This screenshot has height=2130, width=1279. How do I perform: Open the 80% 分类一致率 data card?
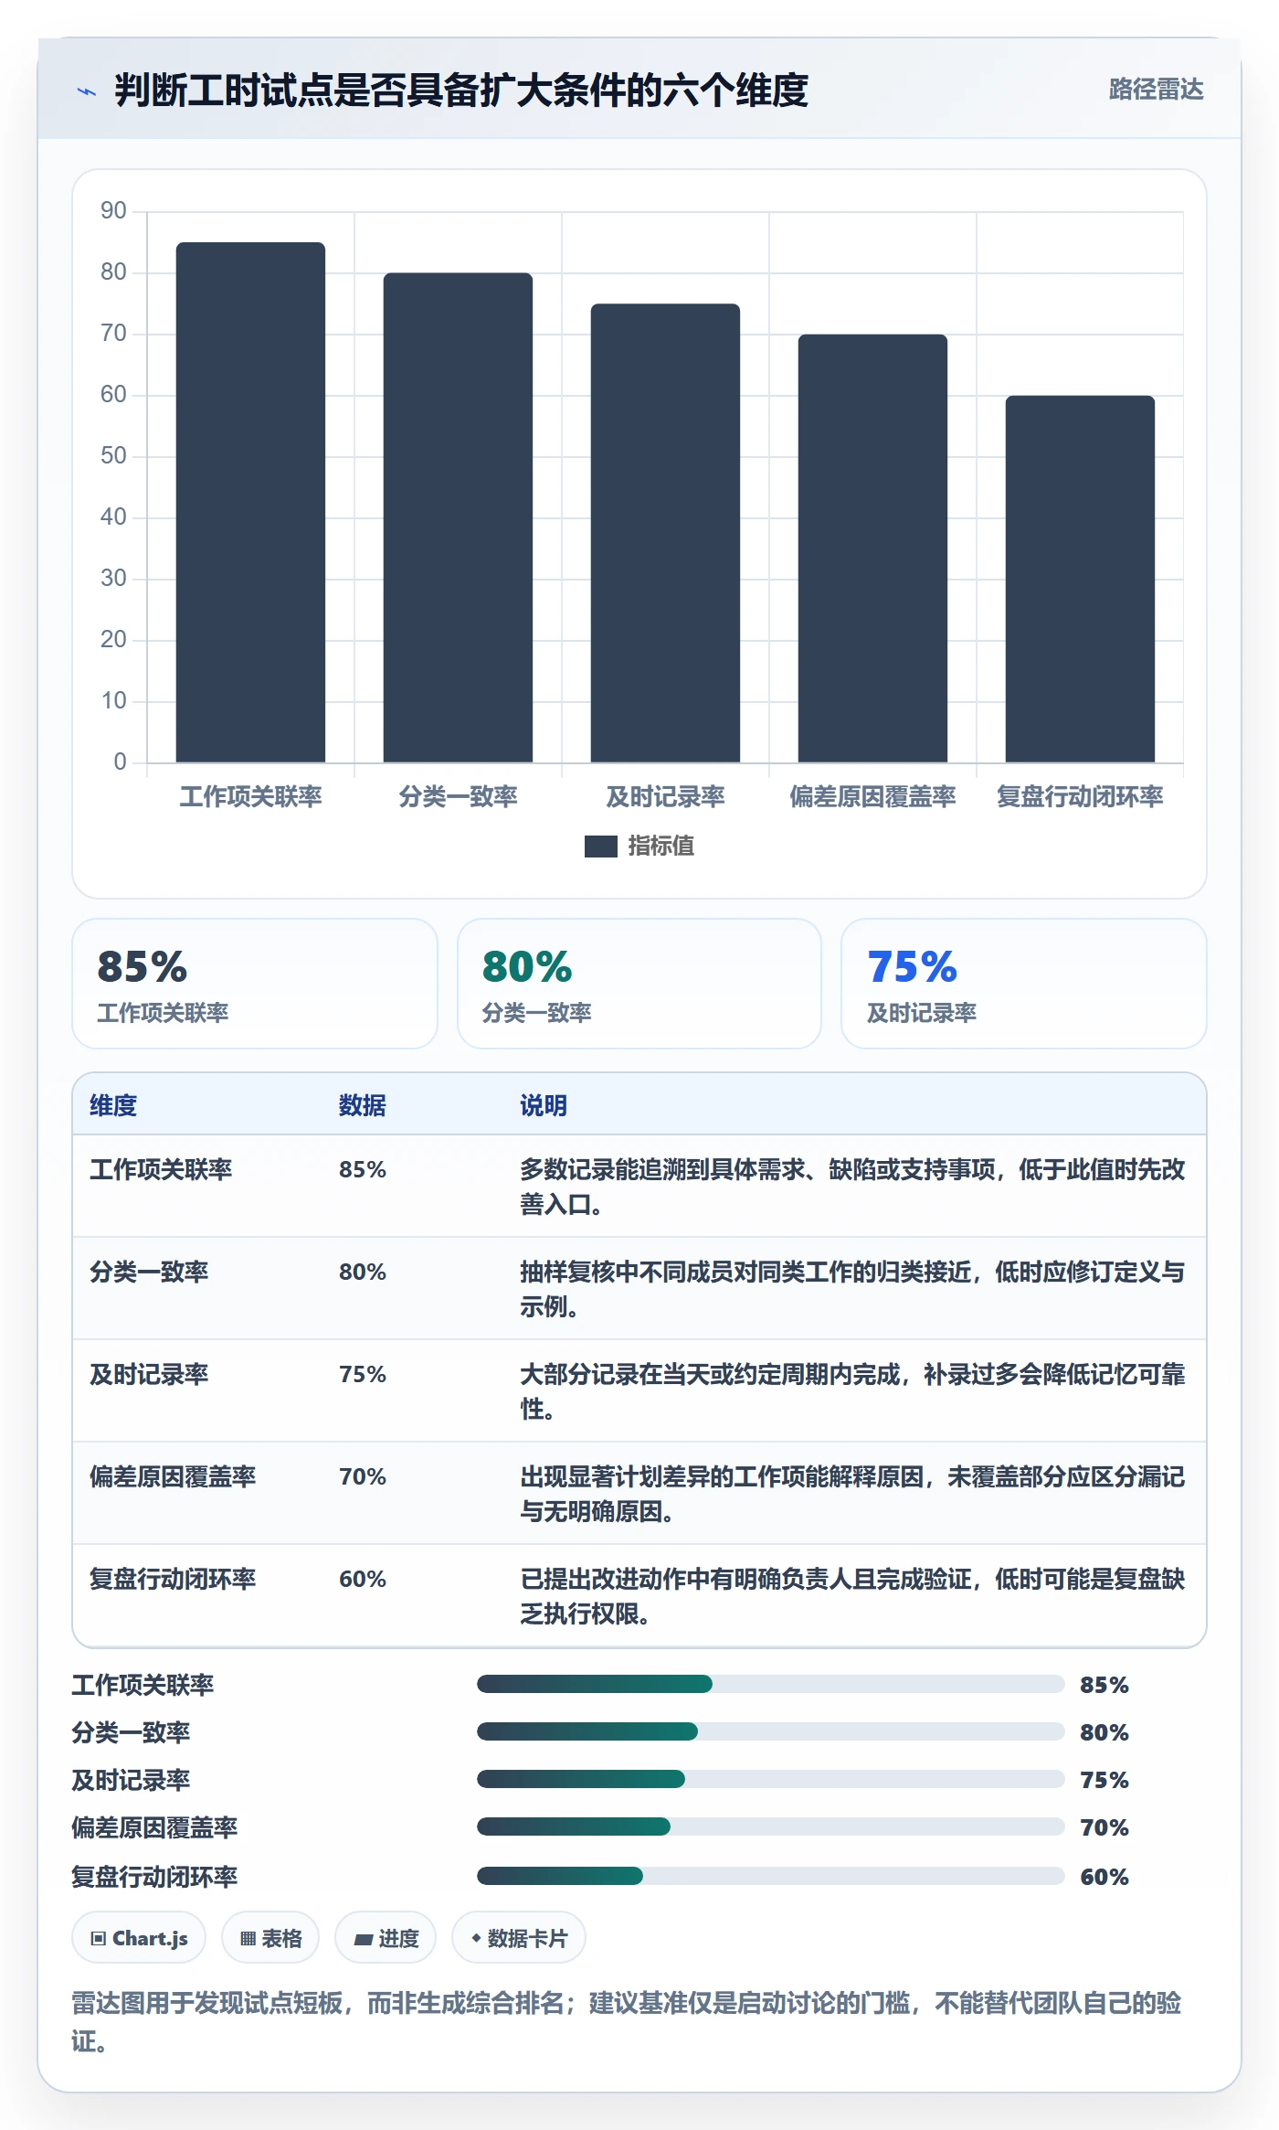(639, 984)
